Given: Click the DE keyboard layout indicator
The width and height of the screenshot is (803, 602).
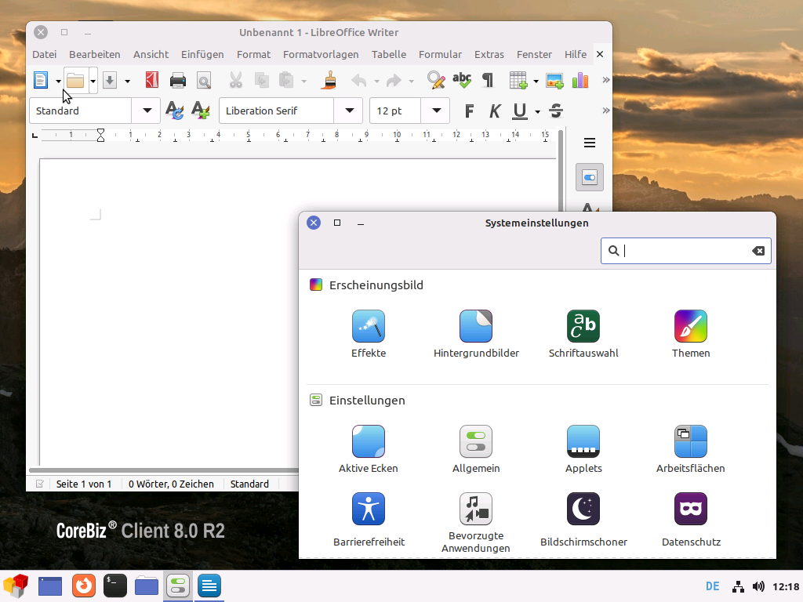Looking at the screenshot, I should tap(712, 586).
